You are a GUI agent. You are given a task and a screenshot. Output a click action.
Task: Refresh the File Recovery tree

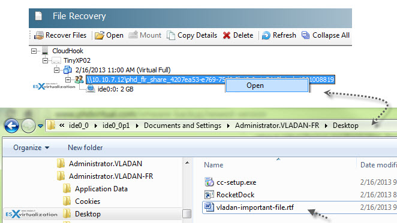tap(266, 35)
